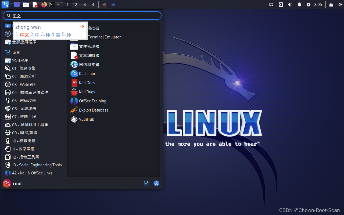Open the 06 - 无线攻击 category
The image size is (344, 215).
tap(34, 109)
